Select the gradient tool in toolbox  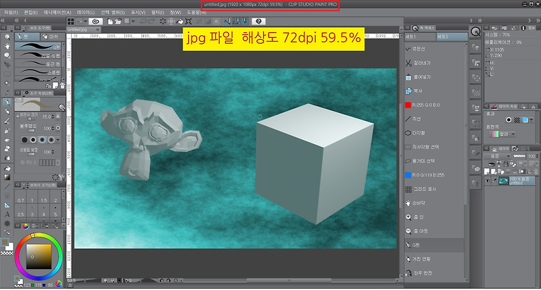coord(7,177)
